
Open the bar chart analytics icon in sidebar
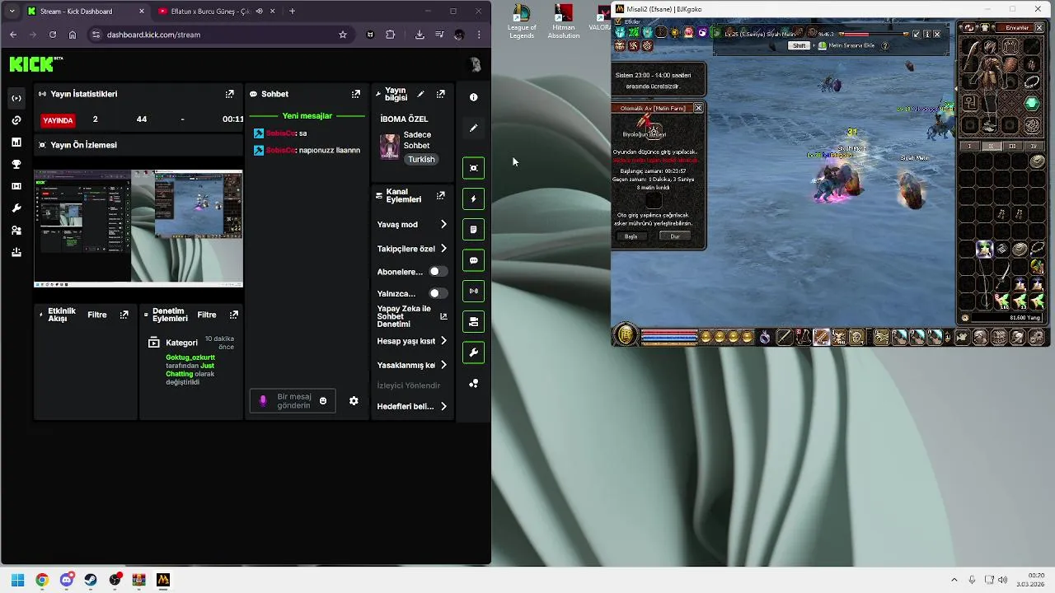[16, 142]
